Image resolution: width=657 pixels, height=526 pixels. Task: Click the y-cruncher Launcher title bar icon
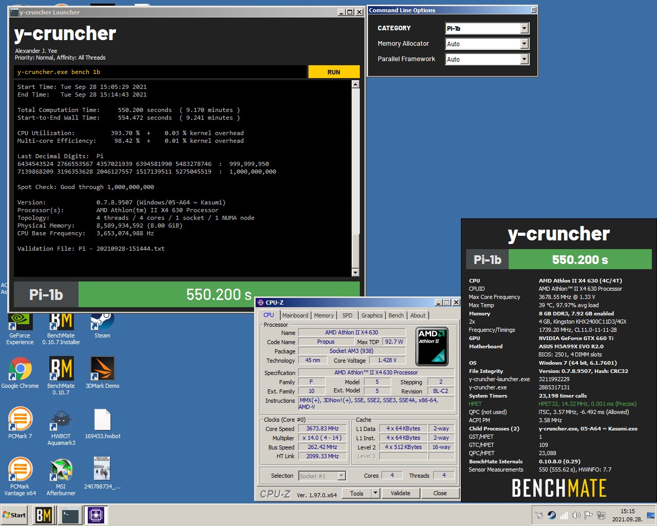tap(14, 12)
